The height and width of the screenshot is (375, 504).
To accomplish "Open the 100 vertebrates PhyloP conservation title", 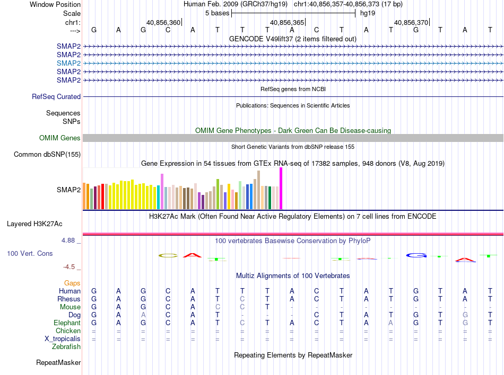I will (293, 240).
